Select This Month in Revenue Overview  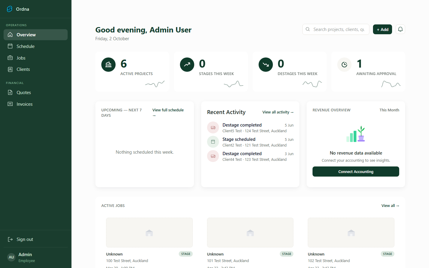pos(389,110)
